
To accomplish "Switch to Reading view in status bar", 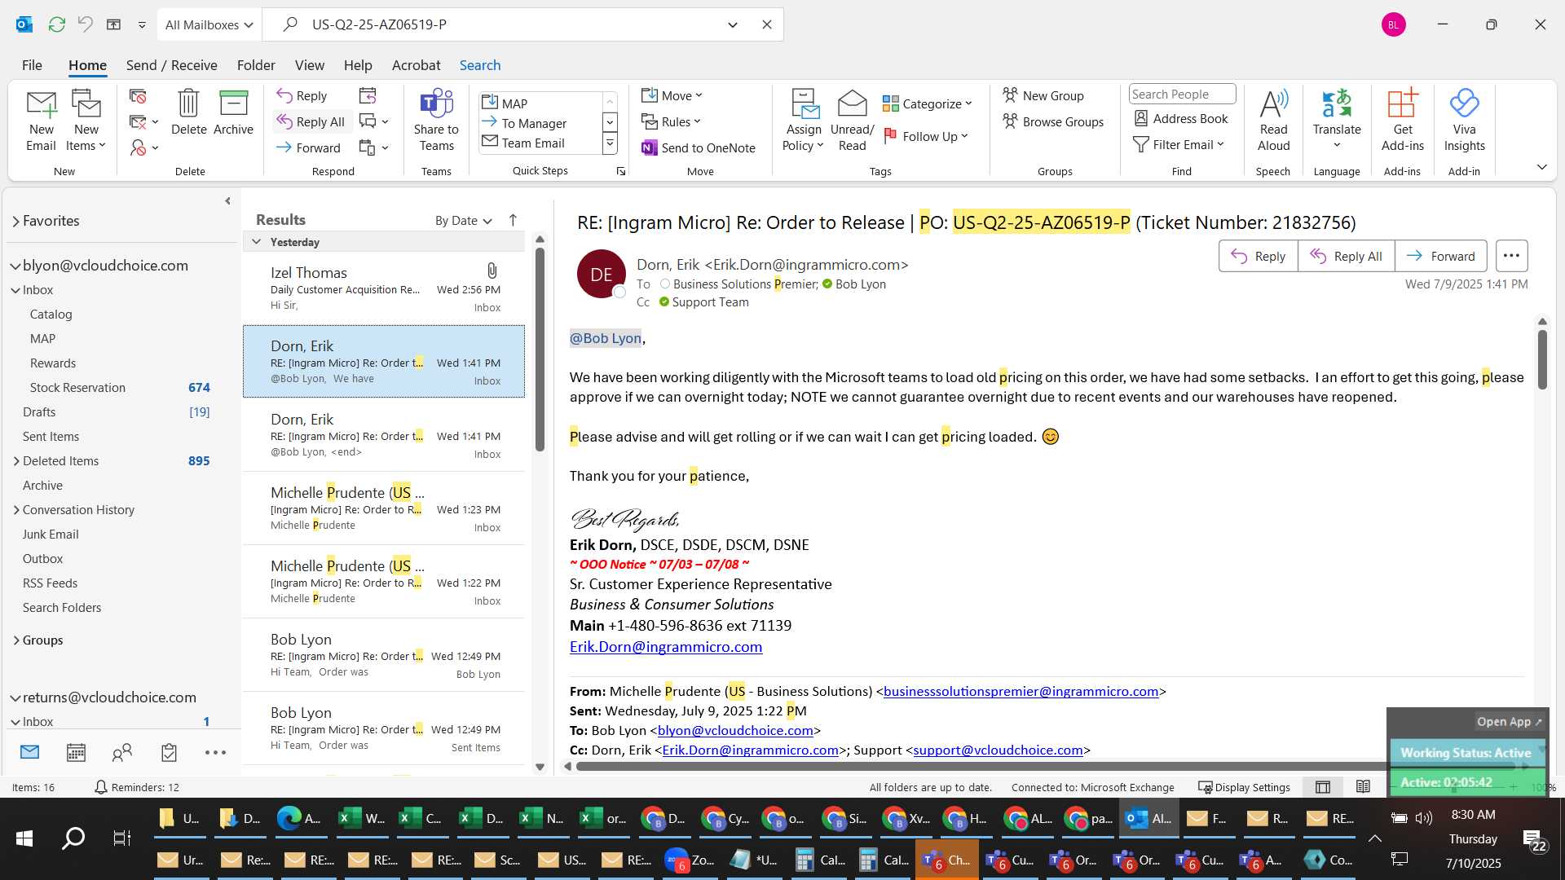I will [x=1363, y=787].
